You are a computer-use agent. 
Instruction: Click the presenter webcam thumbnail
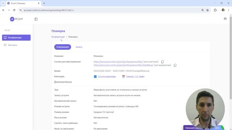click(205, 108)
